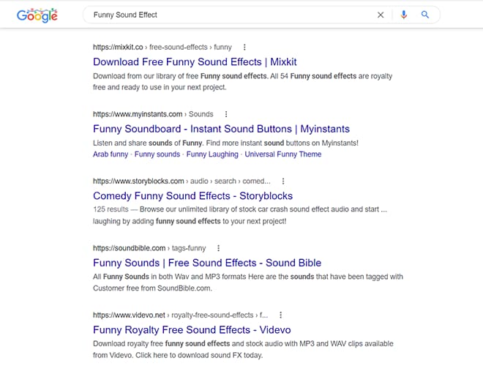483x366 pixels.
Task: Follow the Arab funny sitelink
Action: (111, 154)
